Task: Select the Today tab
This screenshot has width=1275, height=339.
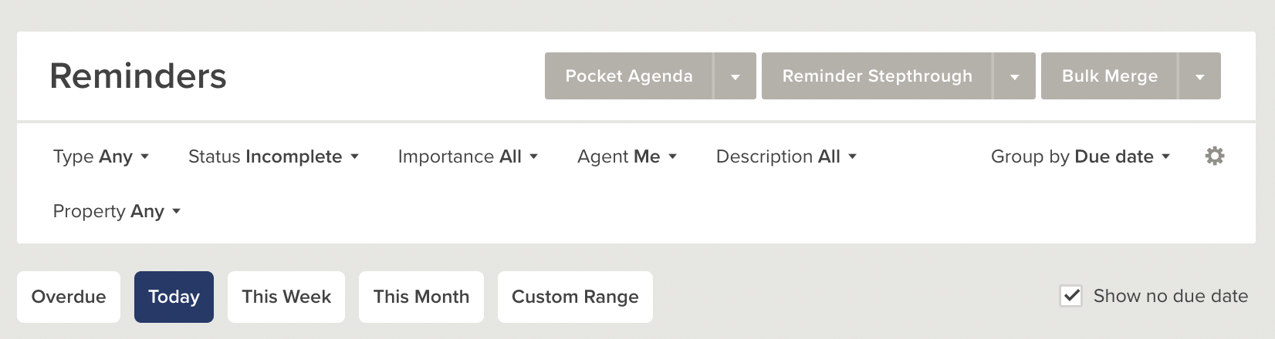Action: tap(174, 297)
